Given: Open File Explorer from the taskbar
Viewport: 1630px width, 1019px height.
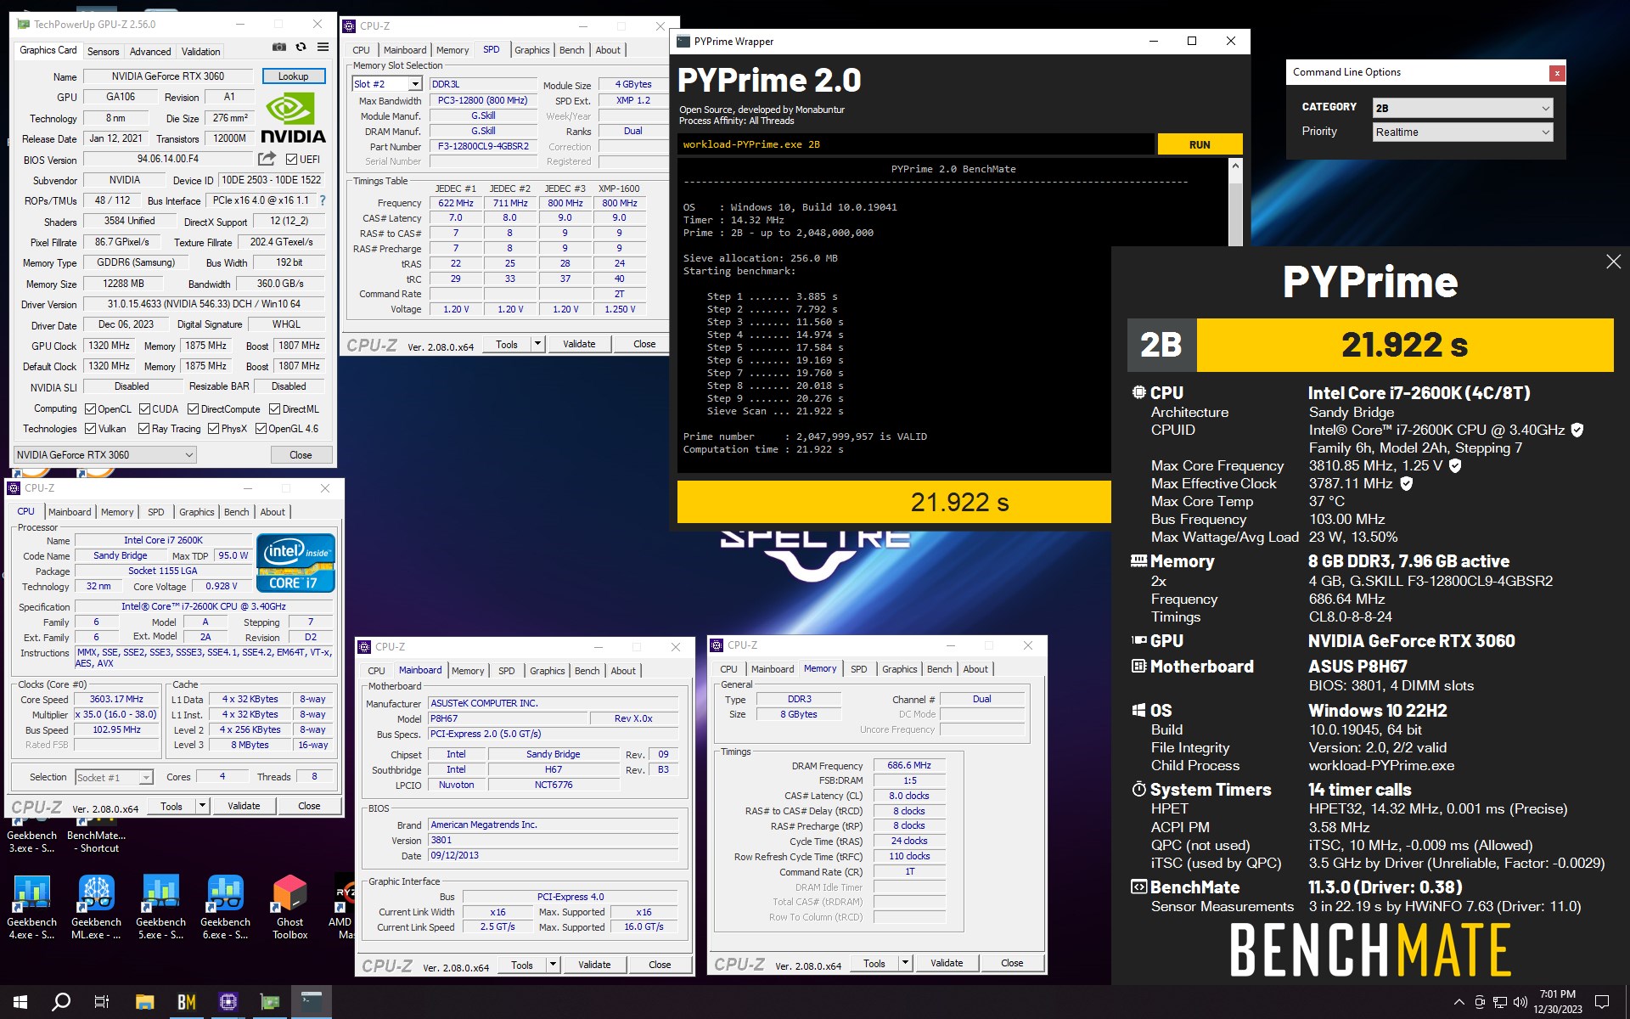Looking at the screenshot, I should (x=144, y=1002).
